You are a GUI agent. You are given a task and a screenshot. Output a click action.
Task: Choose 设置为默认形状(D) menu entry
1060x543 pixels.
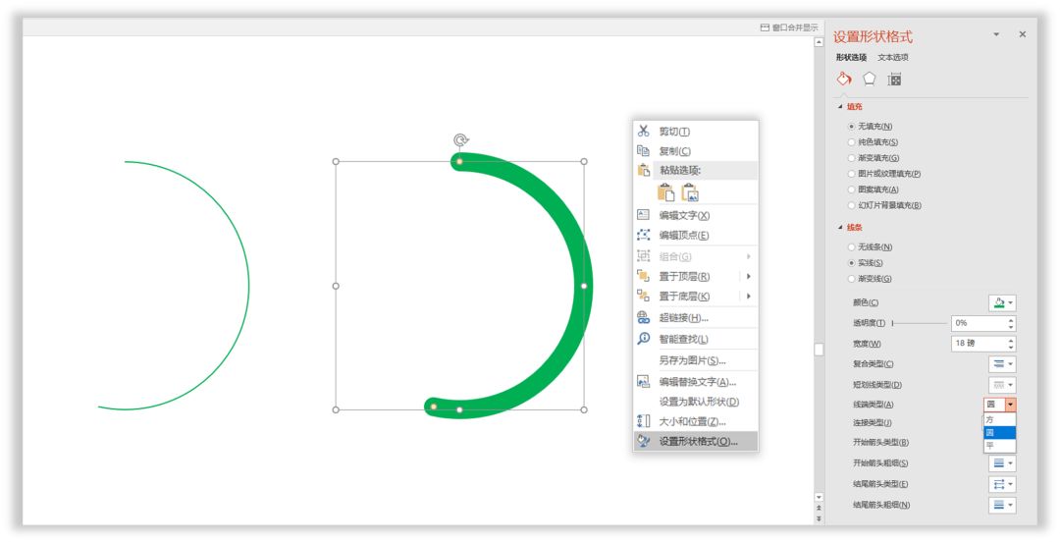point(696,402)
